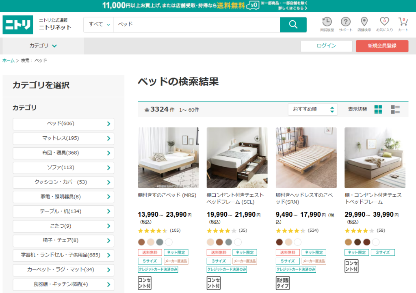Screen dimensions: 416x293
Task: Open こたつ(9) category
Action: (63, 226)
